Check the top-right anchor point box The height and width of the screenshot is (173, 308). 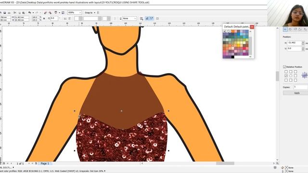pos(295,72)
